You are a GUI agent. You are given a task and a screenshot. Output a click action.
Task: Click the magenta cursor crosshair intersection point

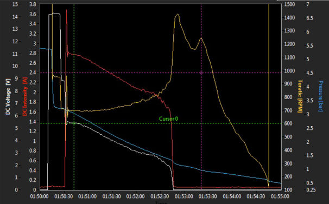point(201,73)
